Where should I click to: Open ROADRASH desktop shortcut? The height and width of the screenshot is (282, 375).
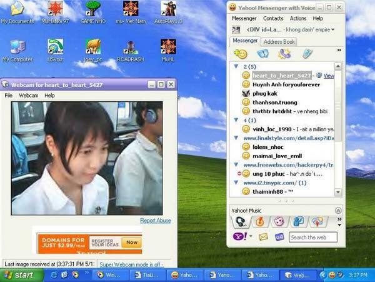click(x=131, y=49)
